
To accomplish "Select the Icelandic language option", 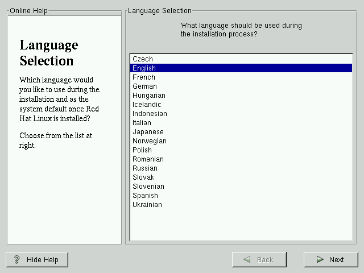I will [x=147, y=105].
